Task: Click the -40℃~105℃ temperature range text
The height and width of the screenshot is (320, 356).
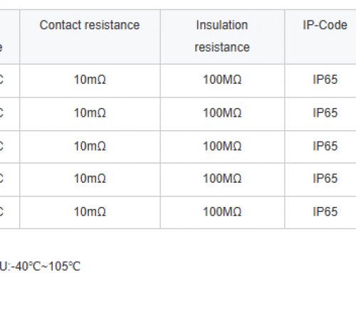Action: pos(46,267)
